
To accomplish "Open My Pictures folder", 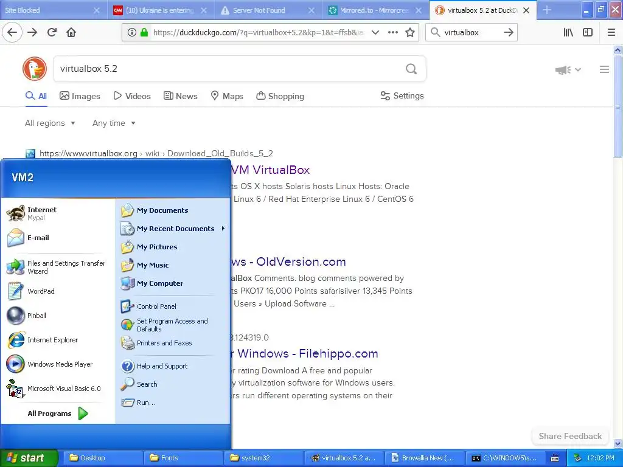I will coord(173,247).
